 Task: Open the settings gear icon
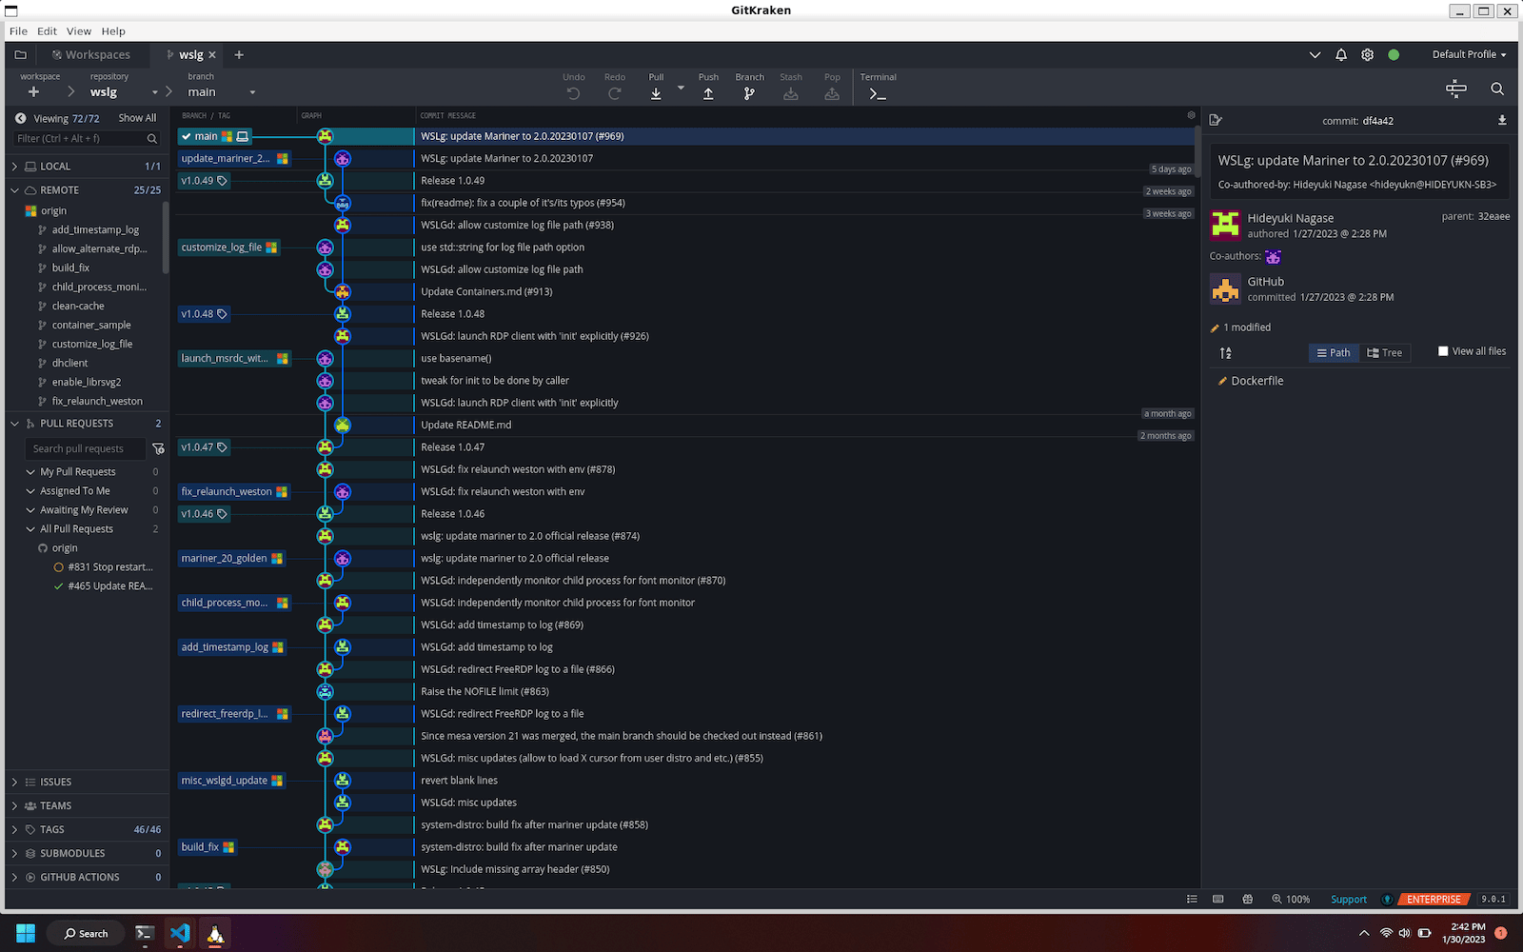1367,54
